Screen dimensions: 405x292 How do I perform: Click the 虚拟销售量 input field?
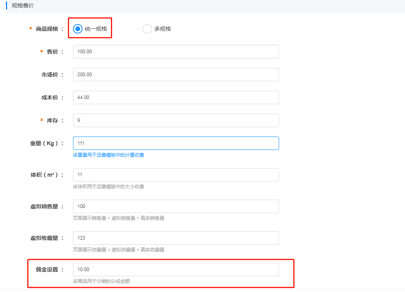[x=176, y=206]
